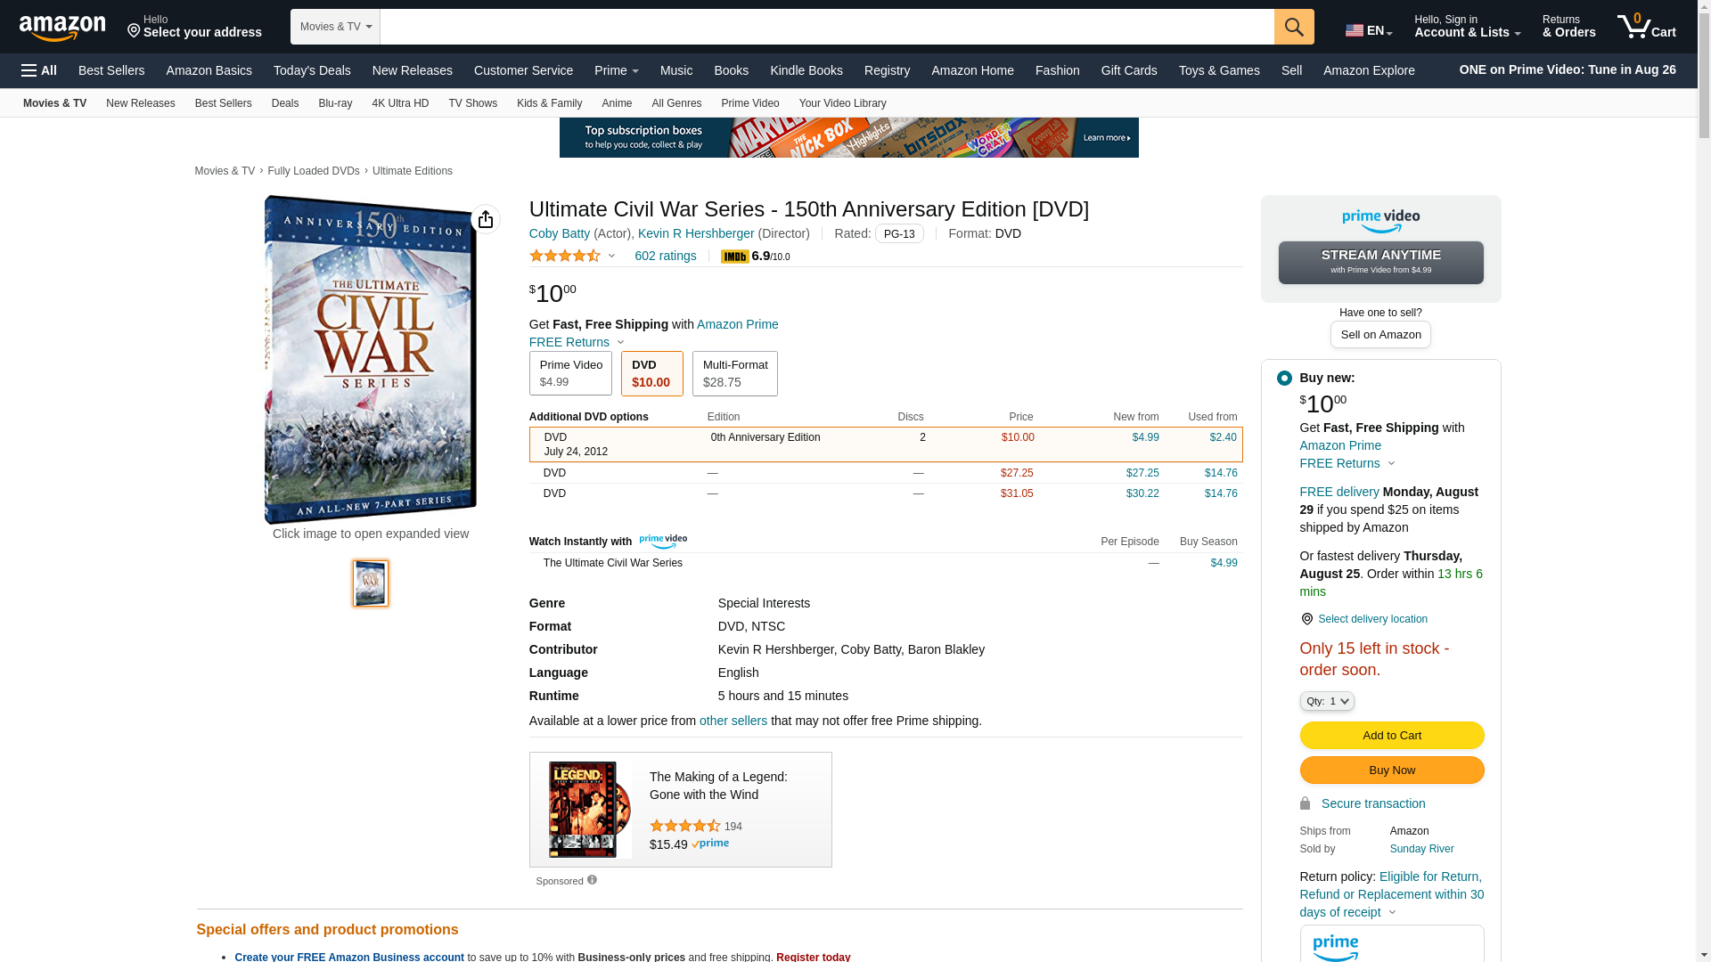Open Gone with the Wind sponsored product image
This screenshot has height=962, width=1711.
click(x=590, y=810)
